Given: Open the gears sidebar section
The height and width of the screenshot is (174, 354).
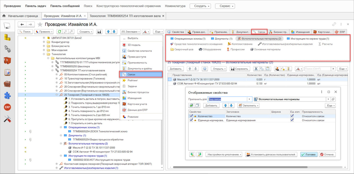Looking at the screenshot, I should tap(7, 49).
